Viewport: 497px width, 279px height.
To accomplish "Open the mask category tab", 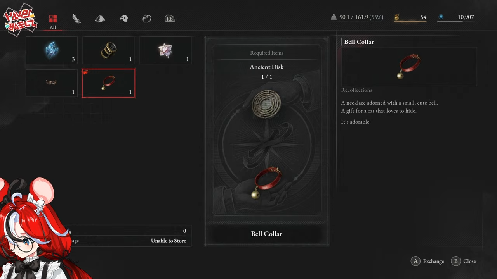I will pos(123,19).
